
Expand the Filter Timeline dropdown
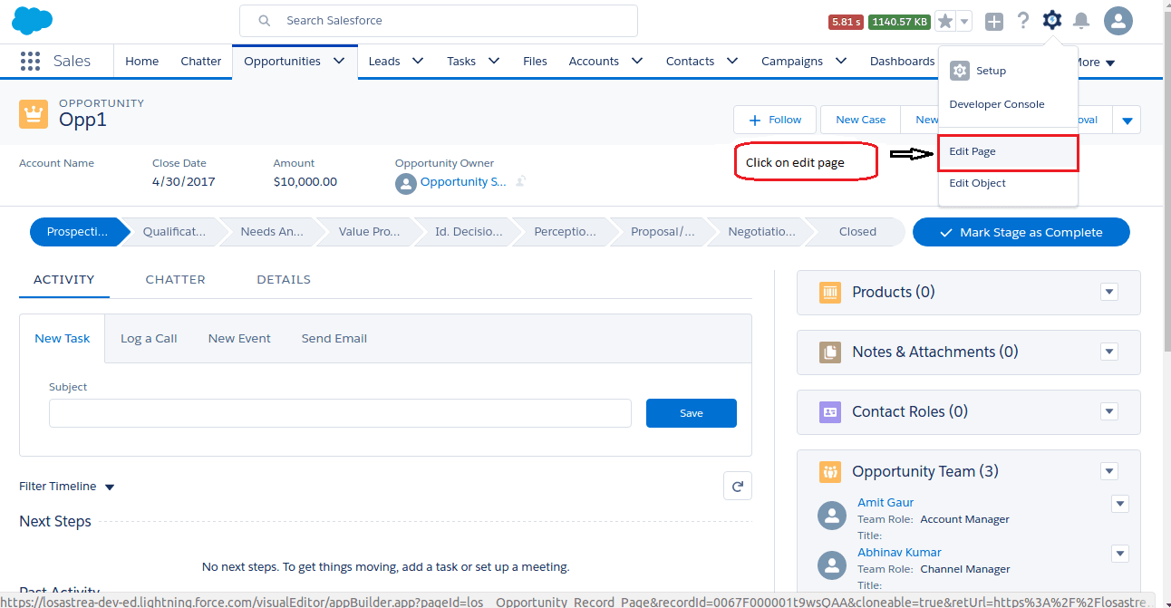[67, 487]
